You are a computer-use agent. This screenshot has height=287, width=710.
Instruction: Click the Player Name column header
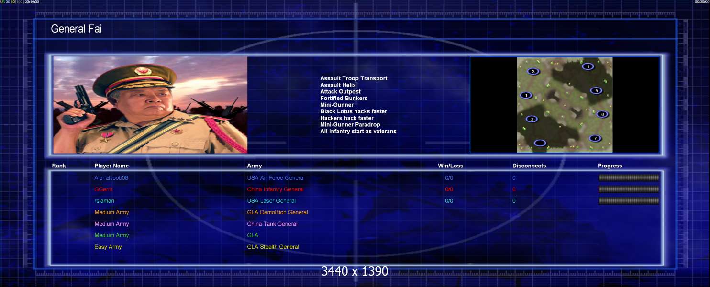point(111,166)
